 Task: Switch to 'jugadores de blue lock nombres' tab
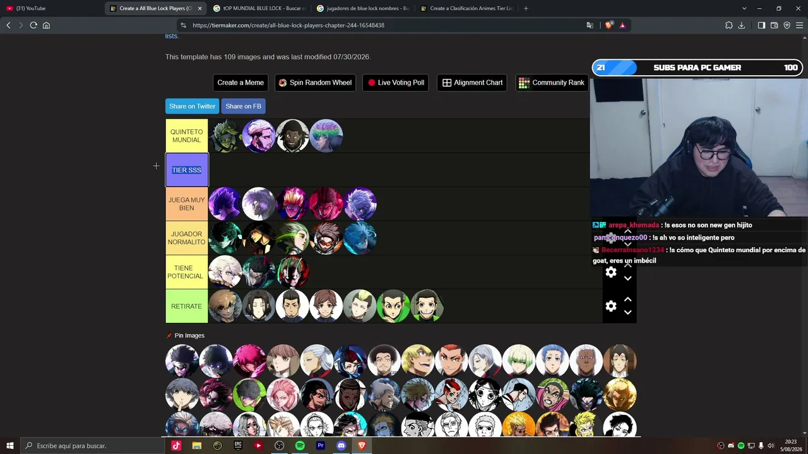pos(362,8)
